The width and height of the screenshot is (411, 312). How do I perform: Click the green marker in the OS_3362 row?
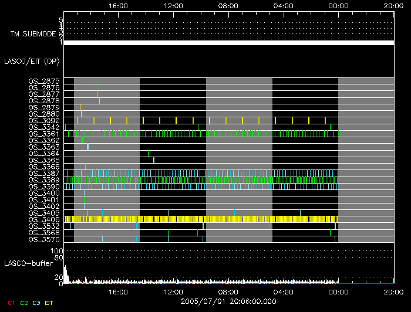click(83, 140)
